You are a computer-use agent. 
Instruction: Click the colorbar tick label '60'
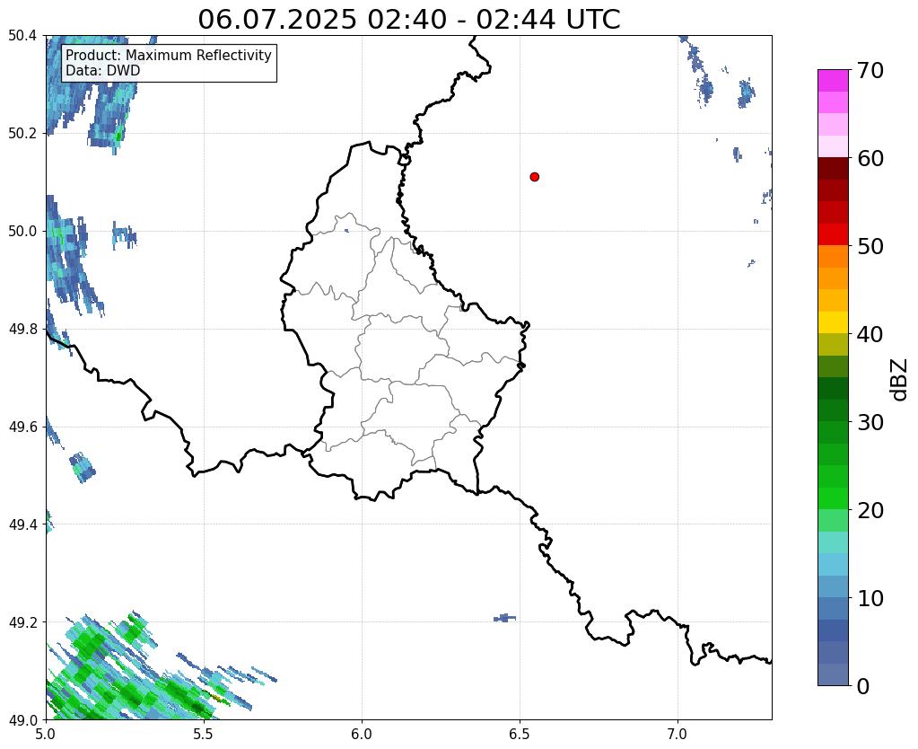(870, 158)
